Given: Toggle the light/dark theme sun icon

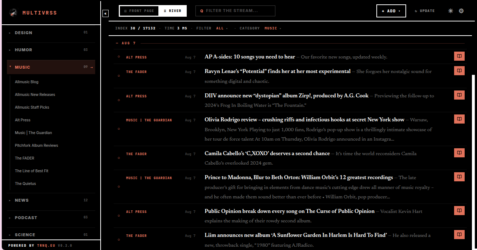Looking at the screenshot, I should click(x=450, y=11).
